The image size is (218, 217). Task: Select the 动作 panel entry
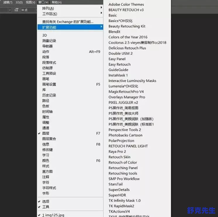click(x=46, y=52)
